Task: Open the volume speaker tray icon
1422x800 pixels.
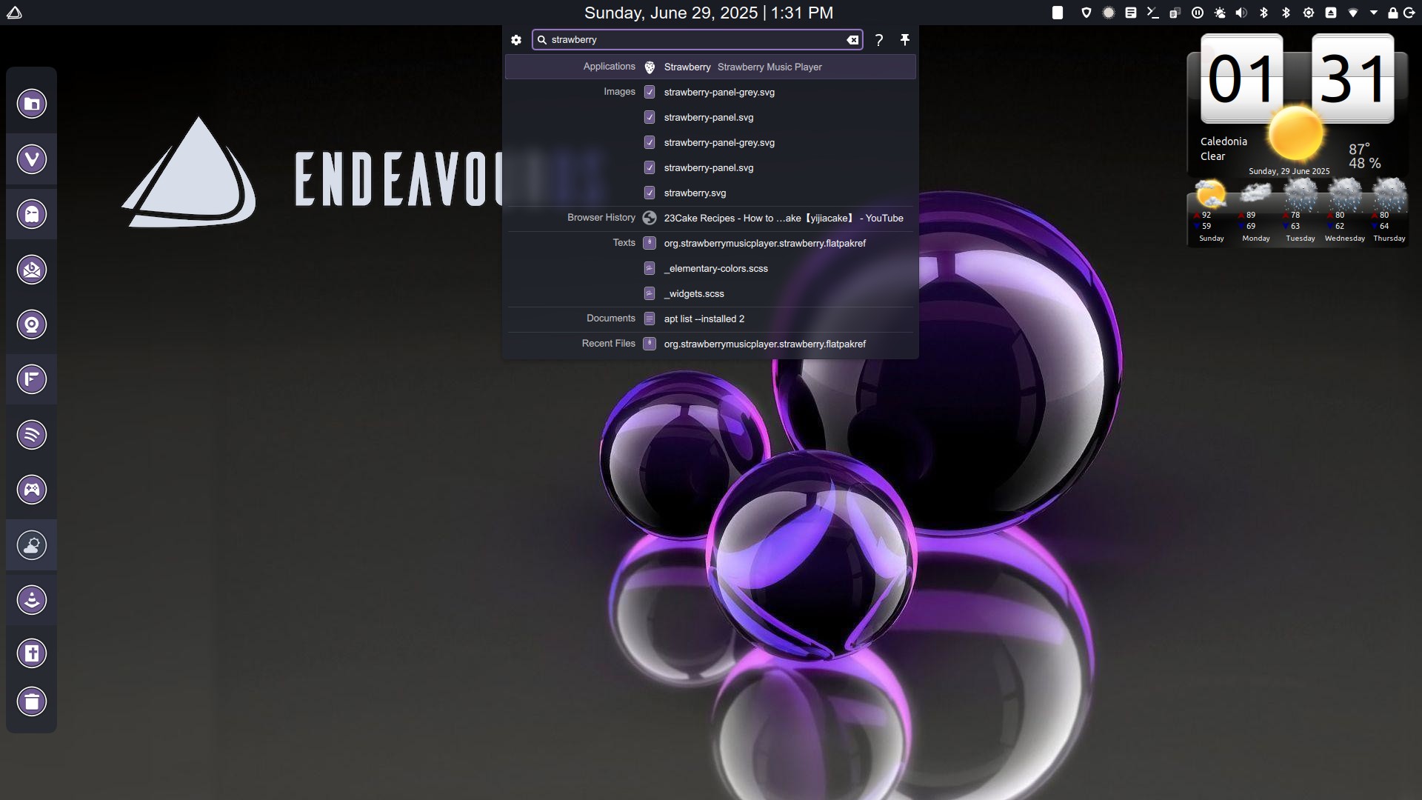Action: tap(1241, 13)
